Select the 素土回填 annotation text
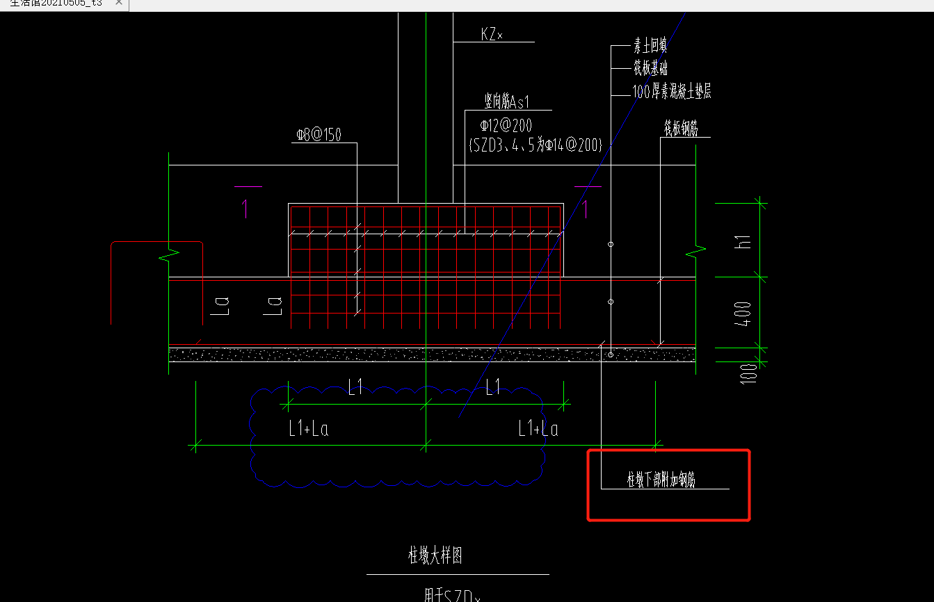934x602 pixels. 650,47
